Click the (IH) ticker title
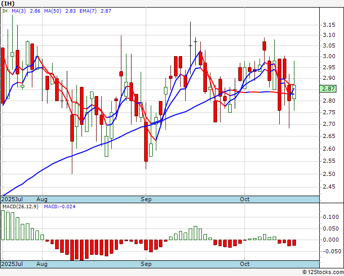Screen dimensions: 344x276 point(8,4)
